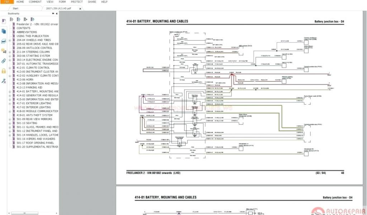Open the Bookmarks panel icon in sidebar
This screenshot has width=367, height=215.
pyautogui.click(x=3, y=21)
